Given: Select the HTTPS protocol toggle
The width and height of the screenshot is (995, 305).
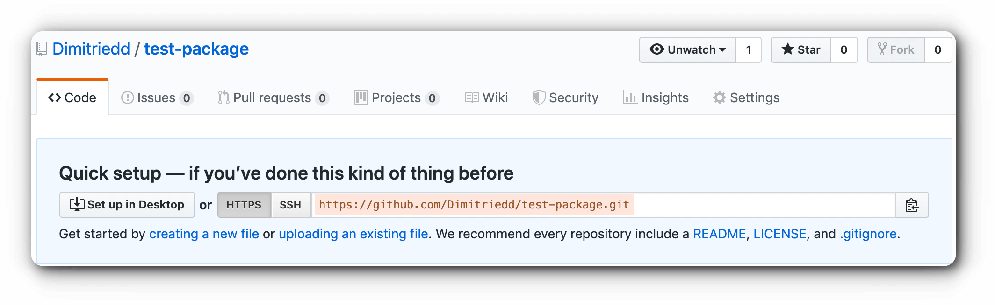Looking at the screenshot, I should coord(244,205).
